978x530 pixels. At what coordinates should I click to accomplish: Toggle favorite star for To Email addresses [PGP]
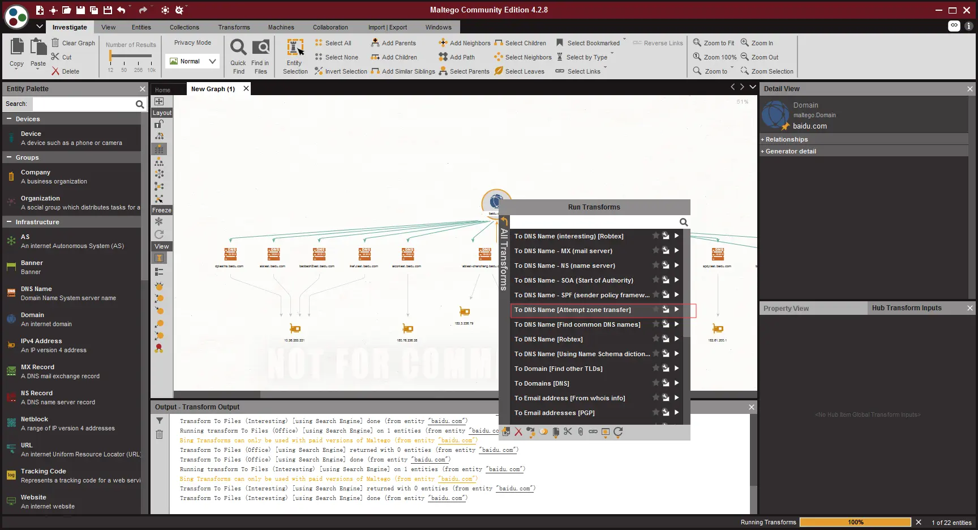(x=655, y=412)
